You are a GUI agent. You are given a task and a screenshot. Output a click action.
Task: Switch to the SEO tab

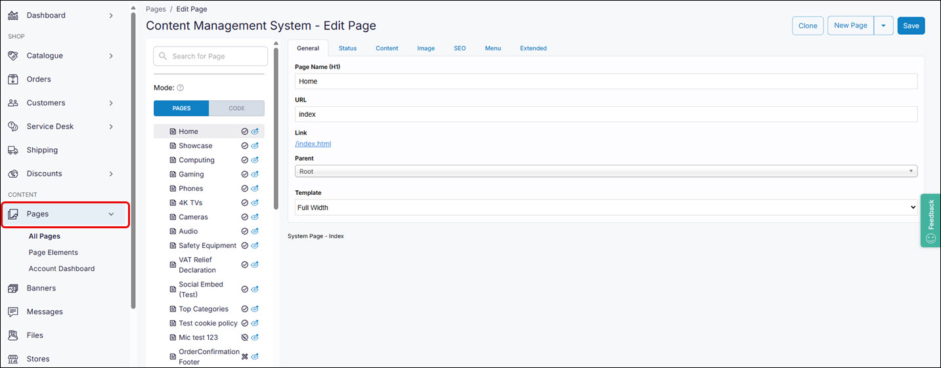[x=460, y=49]
